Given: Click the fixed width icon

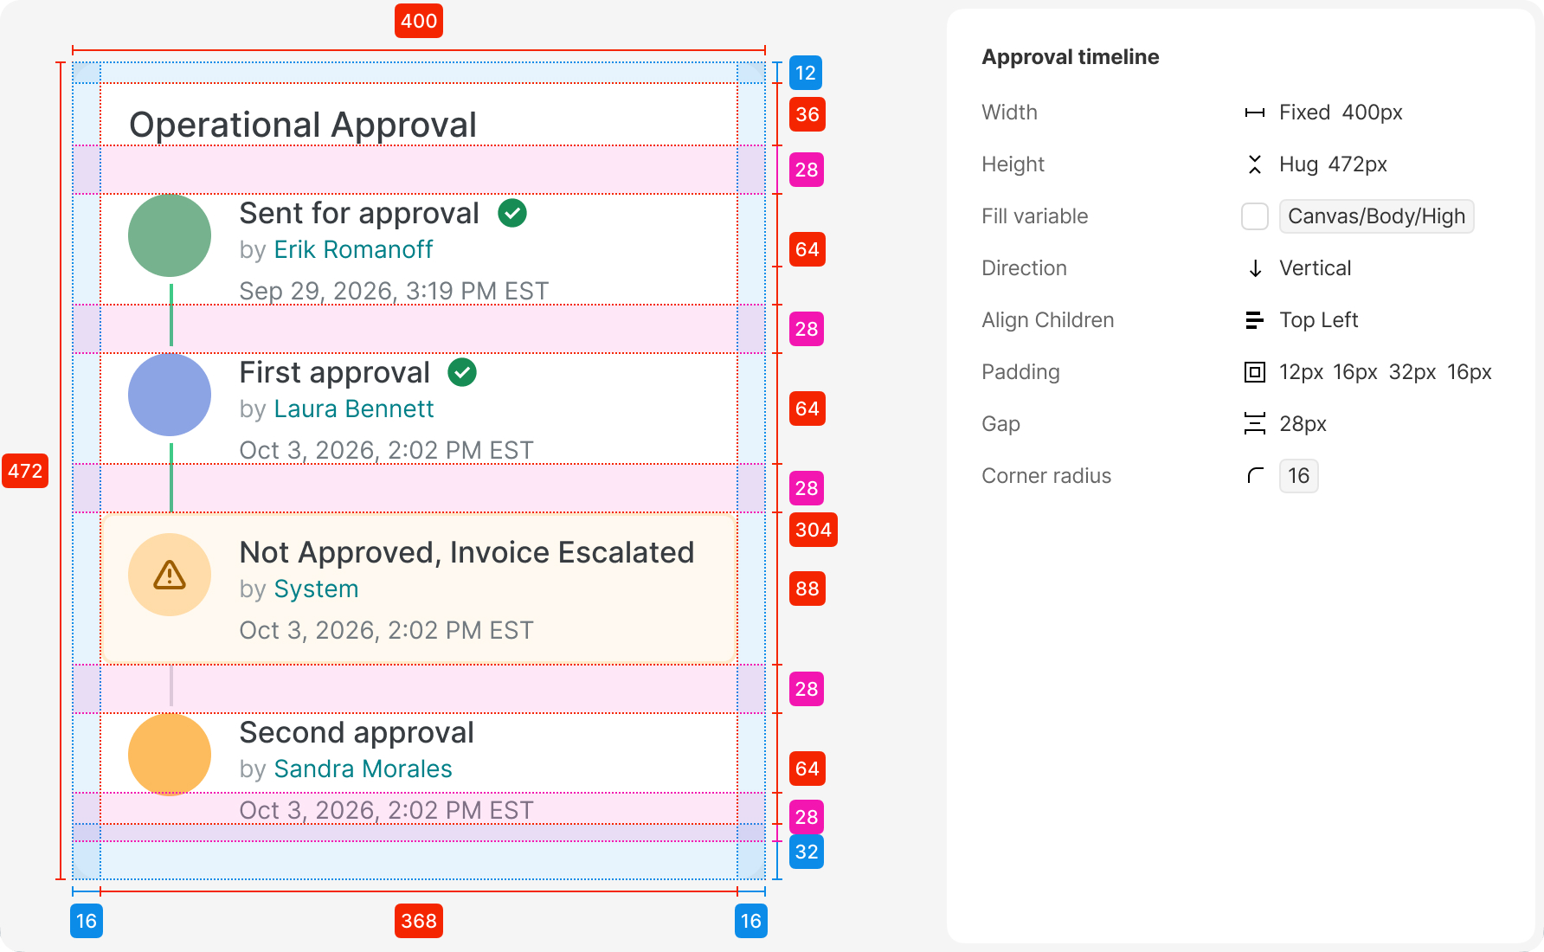Looking at the screenshot, I should pos(1254,113).
